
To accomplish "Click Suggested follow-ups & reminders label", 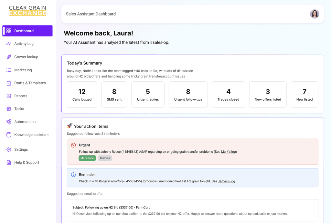I will click(x=93, y=134).
